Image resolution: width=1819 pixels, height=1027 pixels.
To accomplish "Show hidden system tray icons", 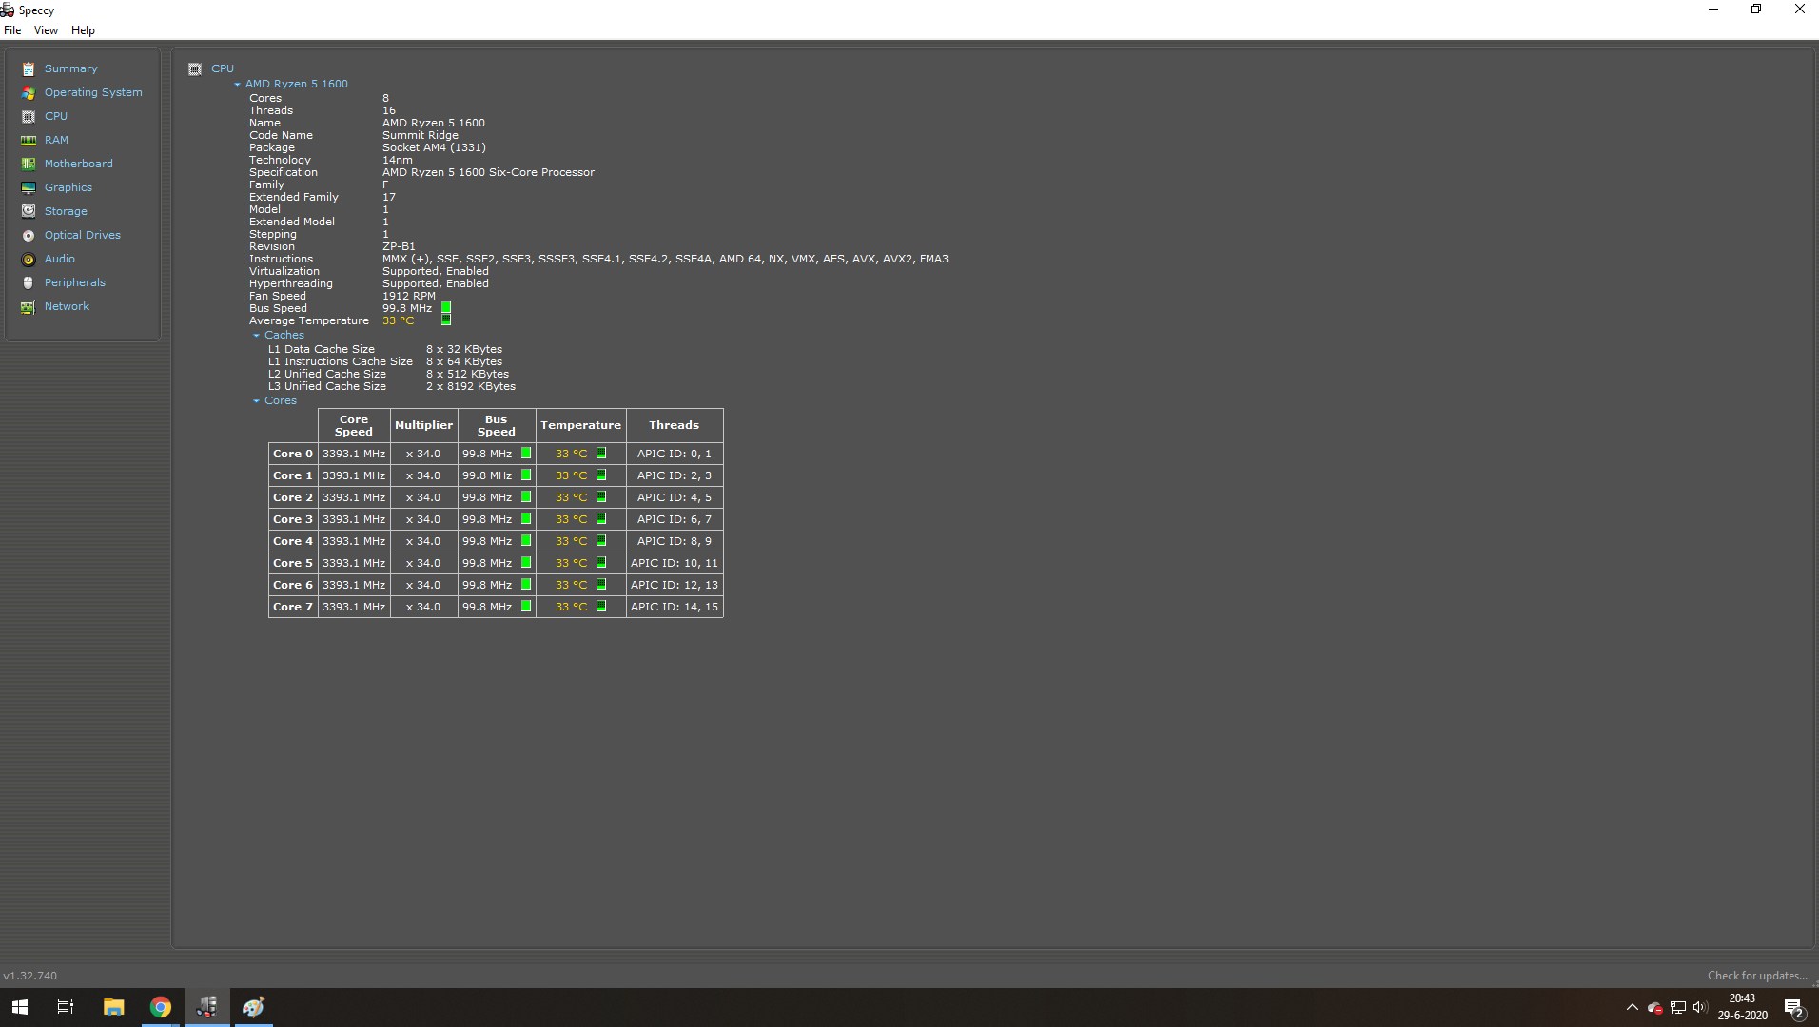I will coord(1633,1007).
